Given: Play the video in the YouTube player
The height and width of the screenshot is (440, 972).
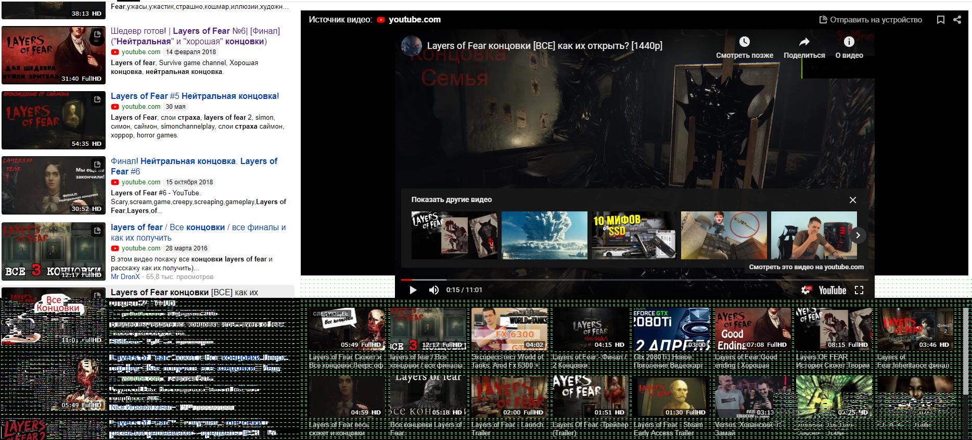Looking at the screenshot, I should pyautogui.click(x=413, y=290).
